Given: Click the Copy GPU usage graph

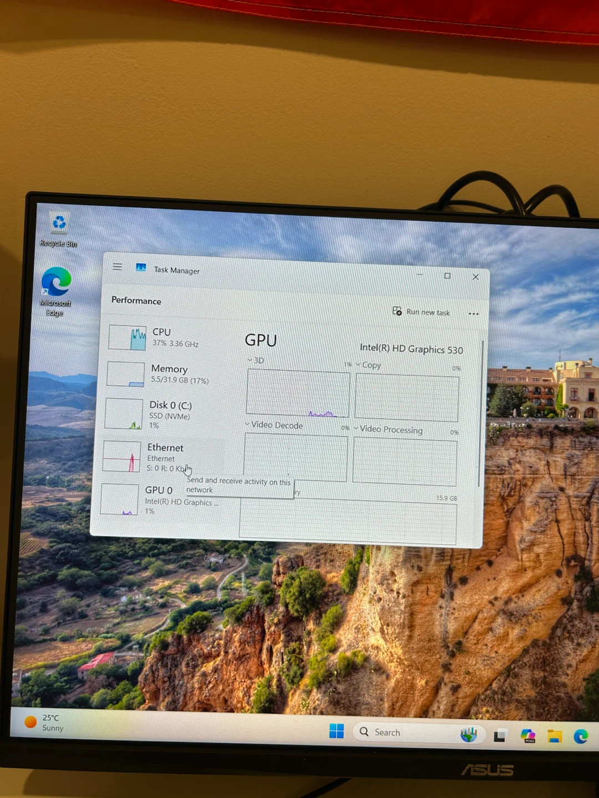Looking at the screenshot, I should [407, 398].
